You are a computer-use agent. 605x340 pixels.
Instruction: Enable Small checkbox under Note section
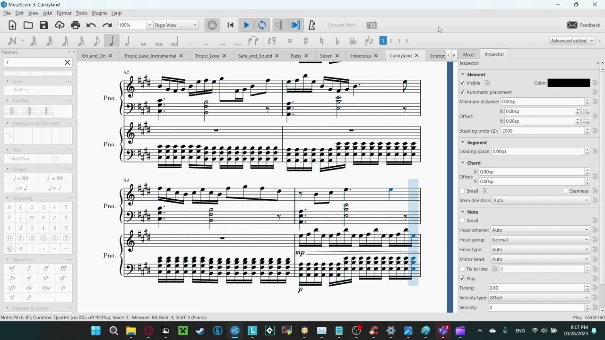pyautogui.click(x=462, y=221)
